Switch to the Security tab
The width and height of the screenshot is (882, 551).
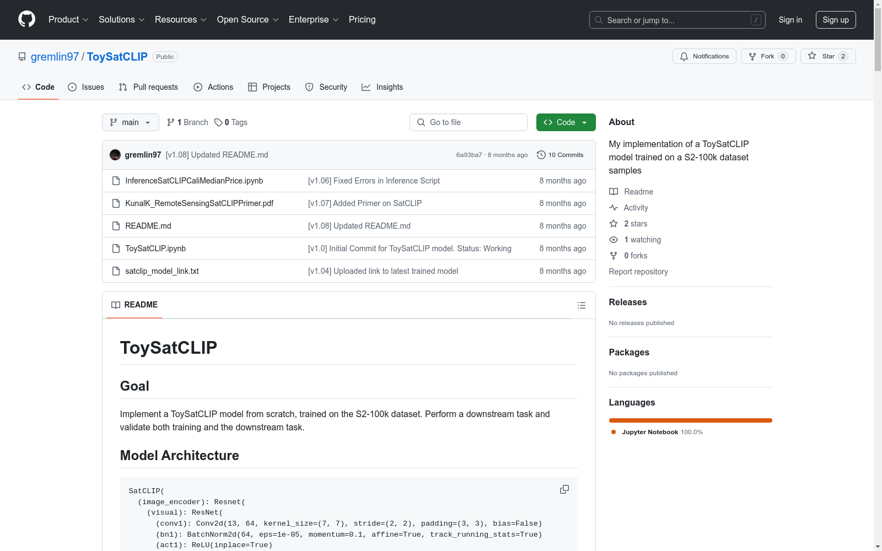(326, 87)
